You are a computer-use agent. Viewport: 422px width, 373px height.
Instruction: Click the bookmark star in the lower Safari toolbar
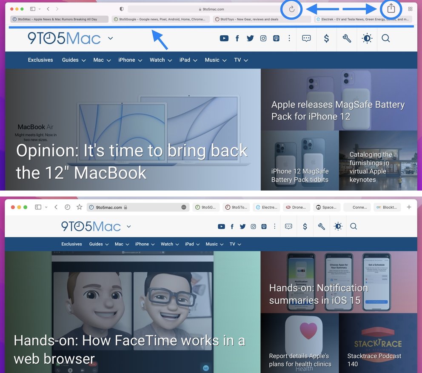point(79,207)
